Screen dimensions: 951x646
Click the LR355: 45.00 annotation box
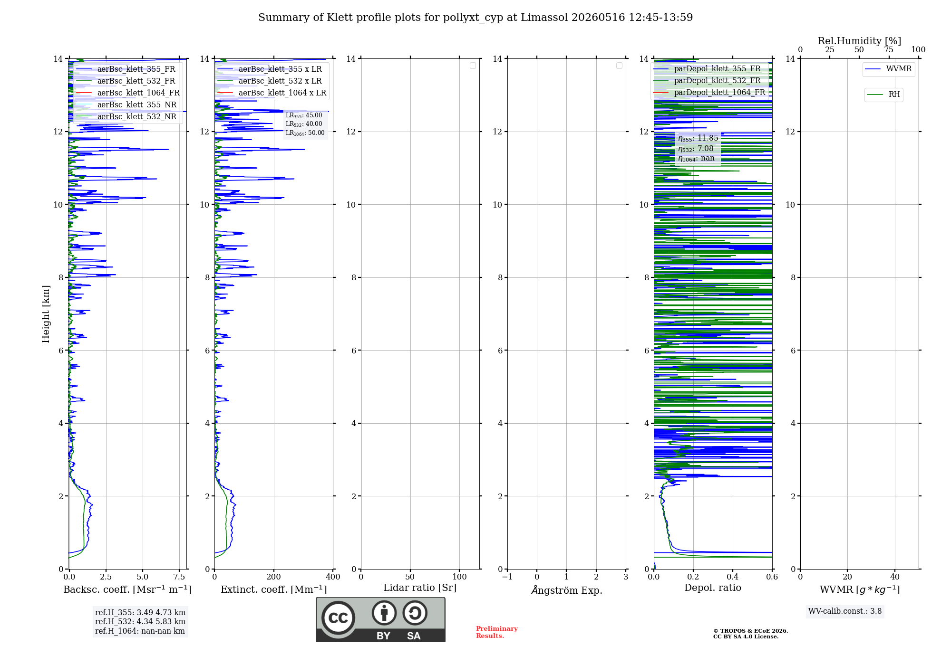pyautogui.click(x=305, y=124)
